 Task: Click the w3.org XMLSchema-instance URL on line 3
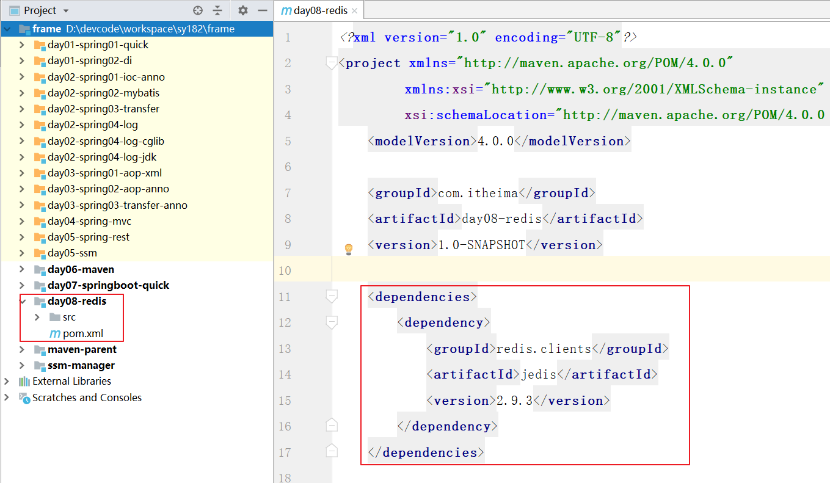(655, 89)
